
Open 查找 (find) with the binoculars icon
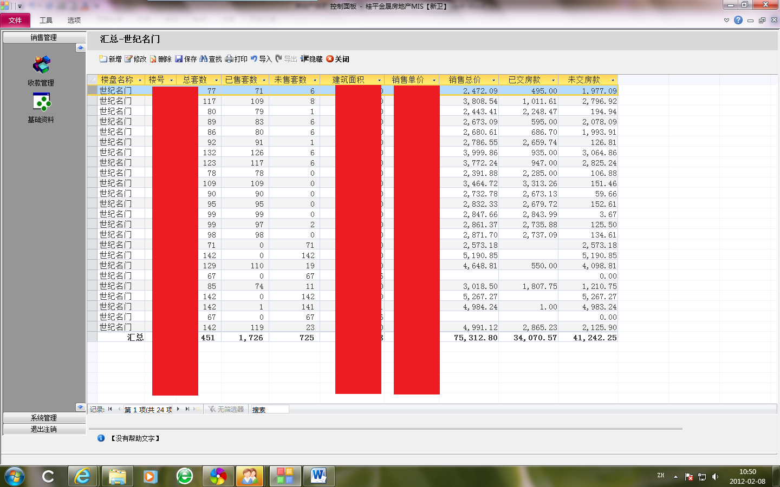pos(204,59)
